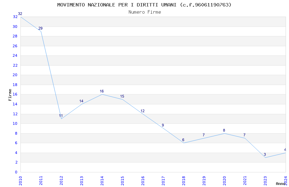
Task: Click x-axis year 2023
Action: 265,181
